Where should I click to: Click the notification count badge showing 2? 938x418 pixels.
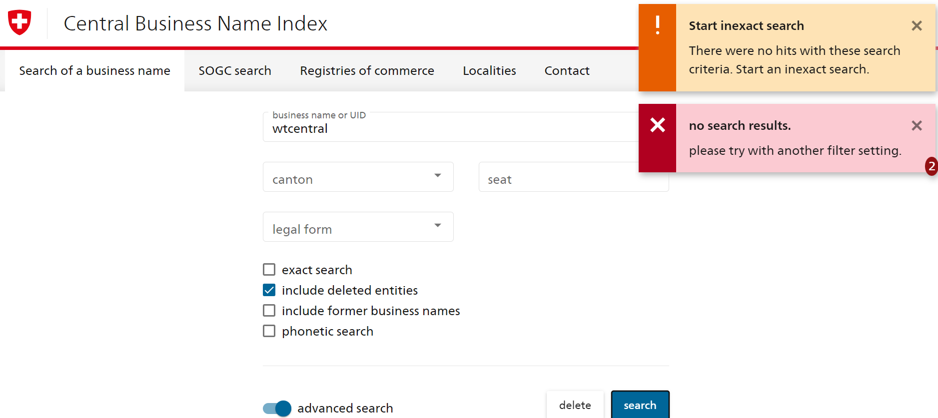pos(931,166)
